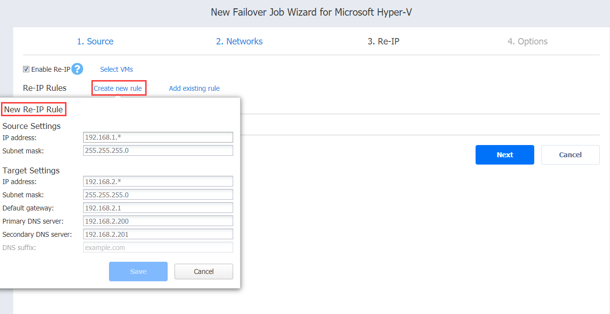The width and height of the screenshot is (610, 314).
Task: Save the new Re-IP rule
Action: (138, 272)
